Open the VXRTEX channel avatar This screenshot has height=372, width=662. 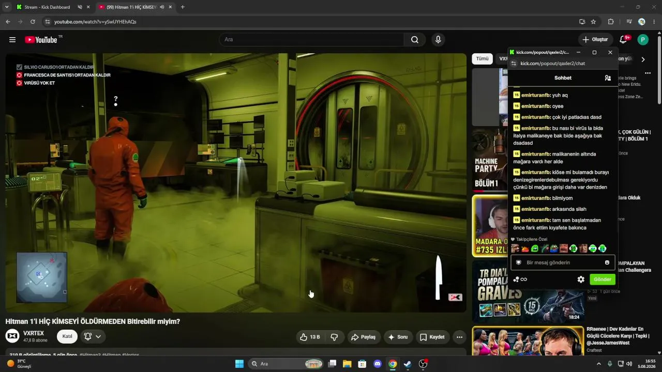coord(12,336)
